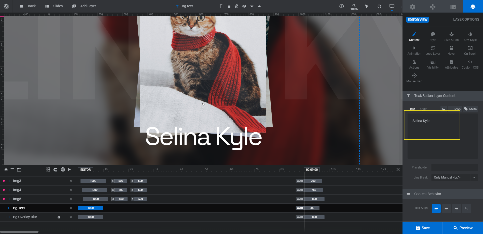Set text align to left
This screenshot has height=234, width=483.
[436, 208]
